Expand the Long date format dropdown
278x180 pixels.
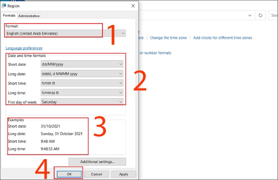(82, 74)
